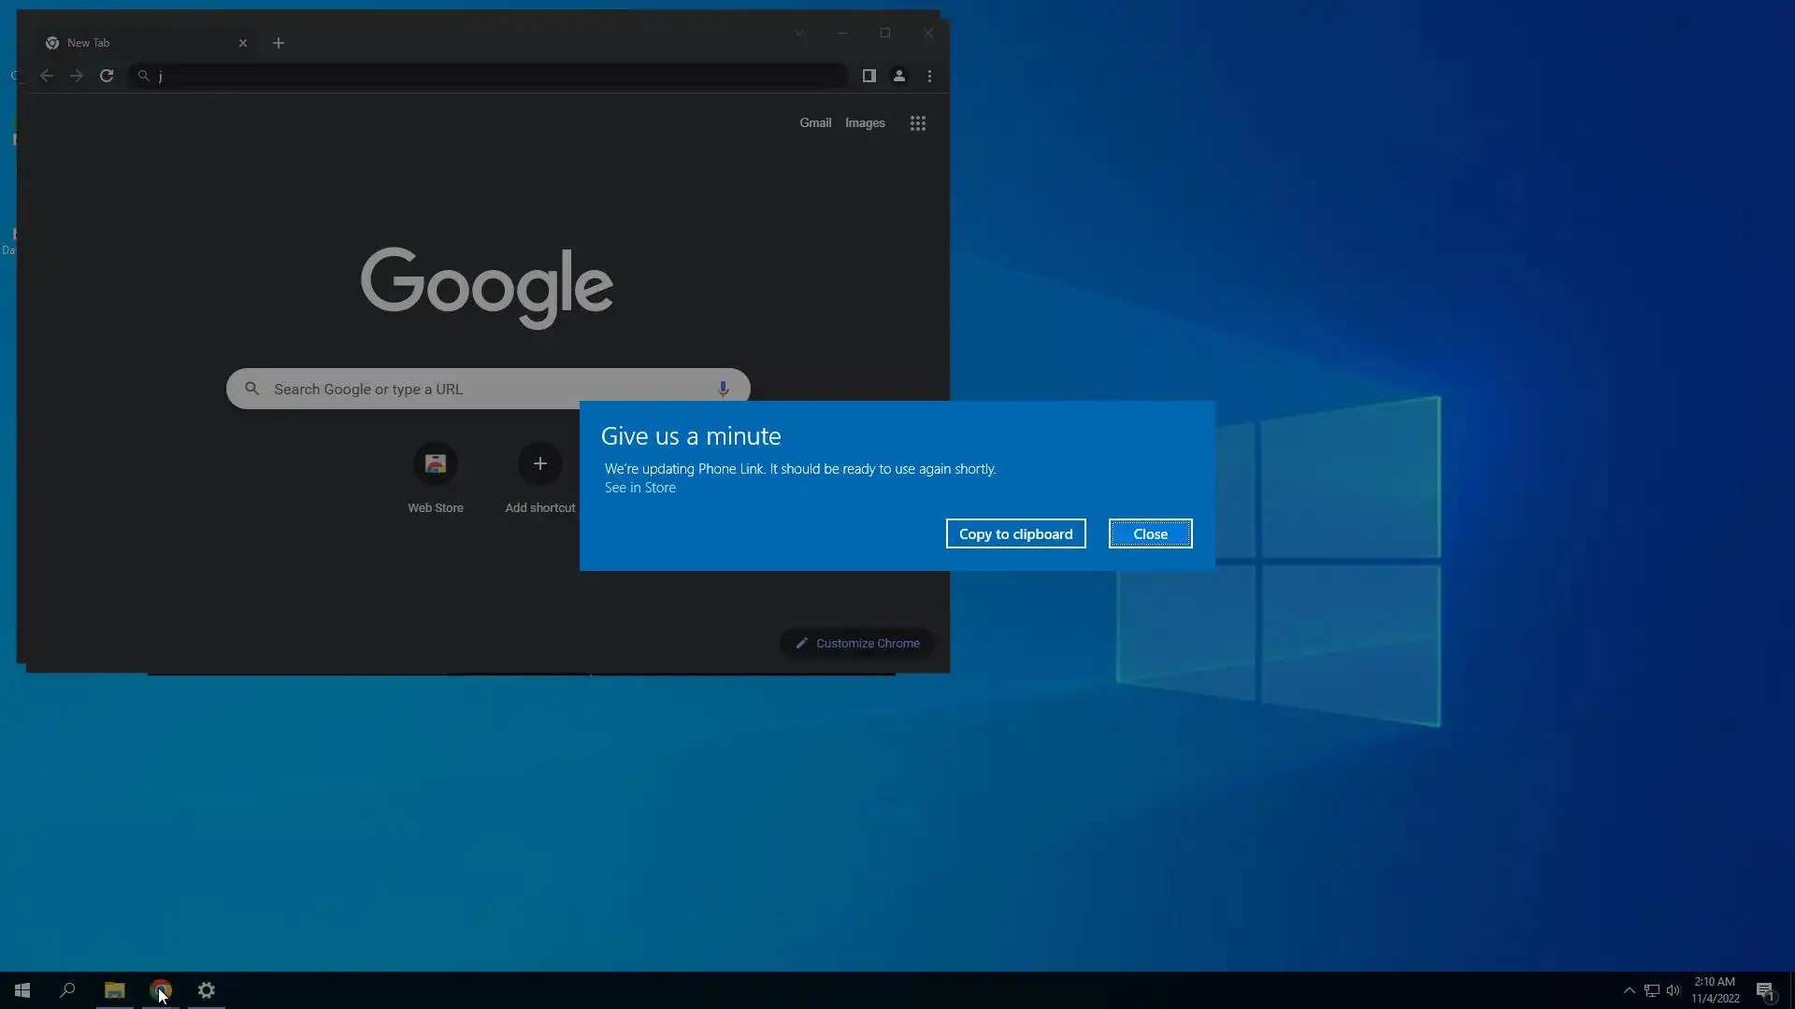
Task: Click Copy to clipboard button
Action: pyautogui.click(x=1015, y=533)
